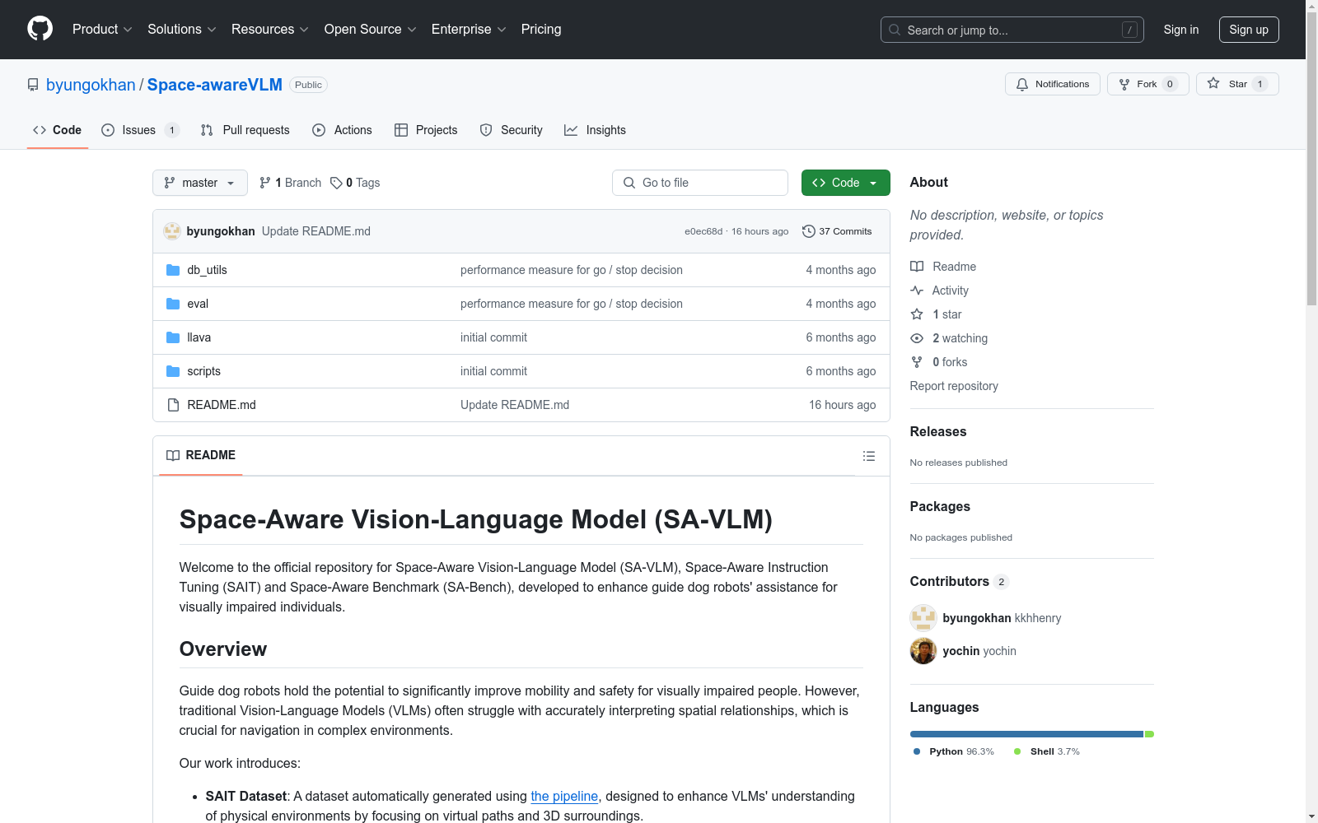Viewport: 1318px width, 823px height.
Task: Select the README tab
Action: tap(201, 455)
